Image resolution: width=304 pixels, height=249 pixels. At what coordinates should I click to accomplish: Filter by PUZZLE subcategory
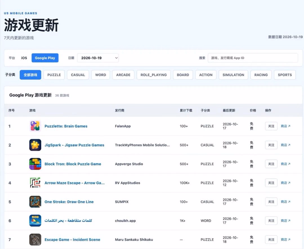tap(54, 75)
